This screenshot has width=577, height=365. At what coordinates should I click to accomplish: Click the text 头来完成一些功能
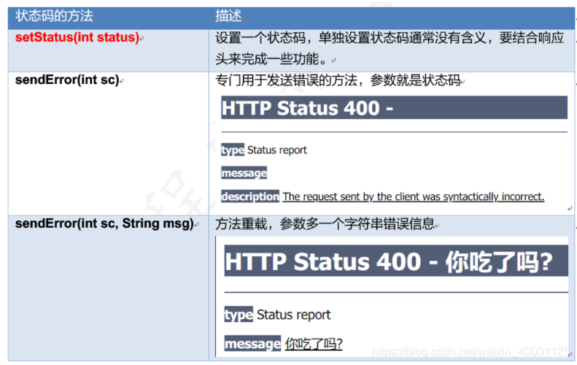[x=271, y=59]
